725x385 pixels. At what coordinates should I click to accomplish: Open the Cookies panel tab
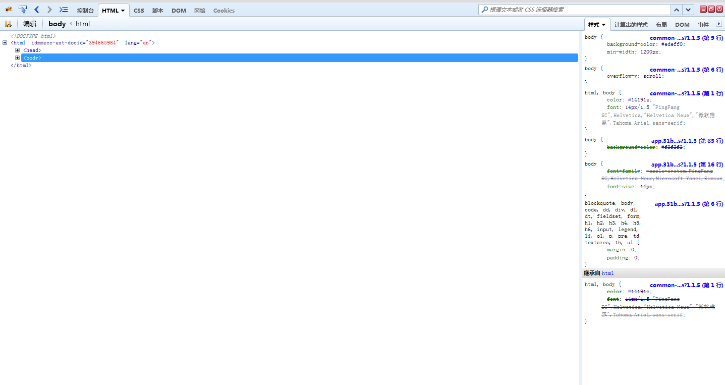[224, 11]
